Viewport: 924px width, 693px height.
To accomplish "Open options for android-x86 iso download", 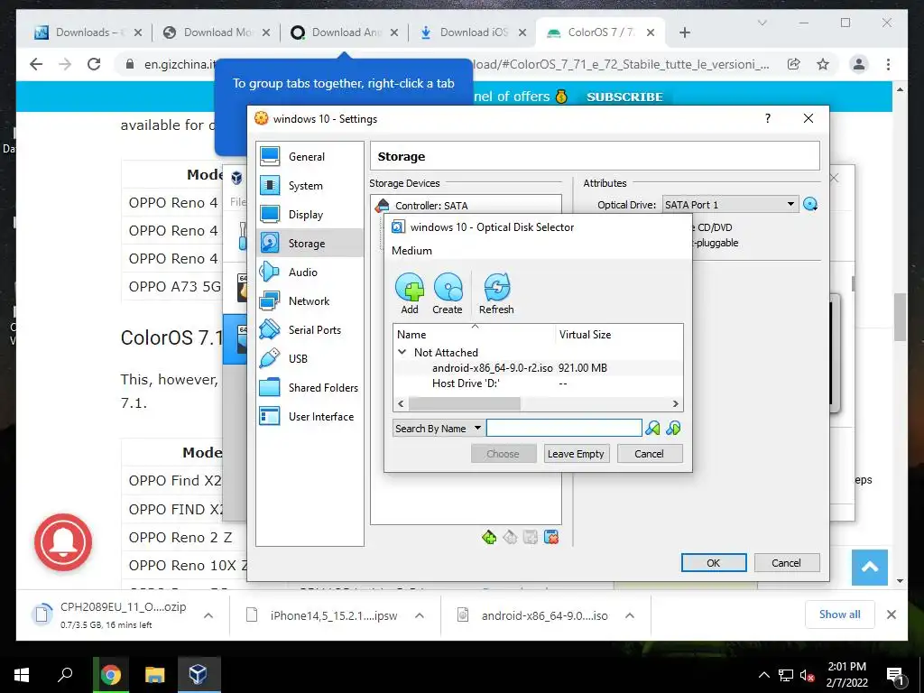I will (629, 615).
